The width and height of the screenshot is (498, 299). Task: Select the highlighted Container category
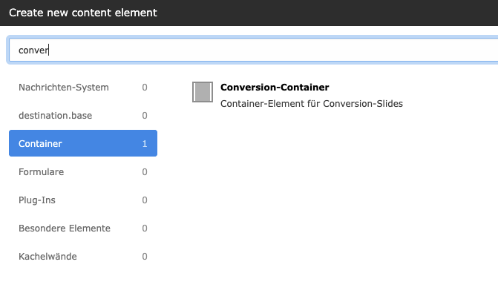click(x=83, y=143)
